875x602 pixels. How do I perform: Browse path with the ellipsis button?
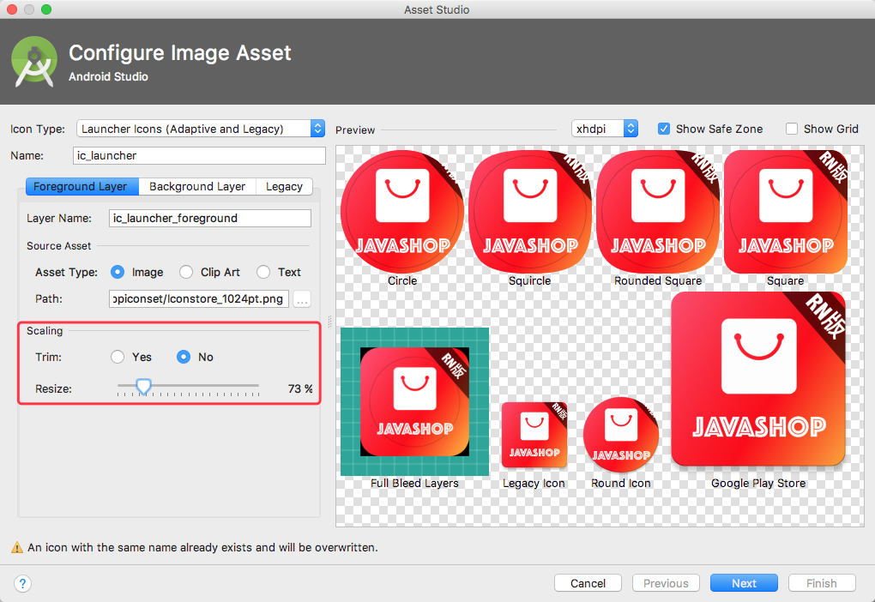click(x=302, y=299)
